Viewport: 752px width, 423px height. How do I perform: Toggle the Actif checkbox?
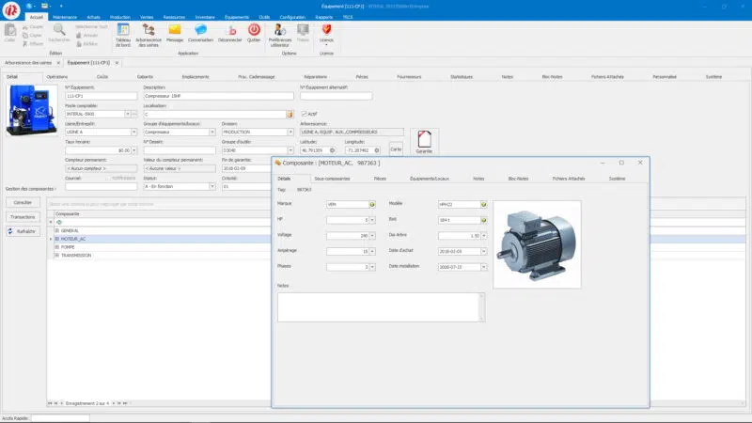click(x=304, y=114)
